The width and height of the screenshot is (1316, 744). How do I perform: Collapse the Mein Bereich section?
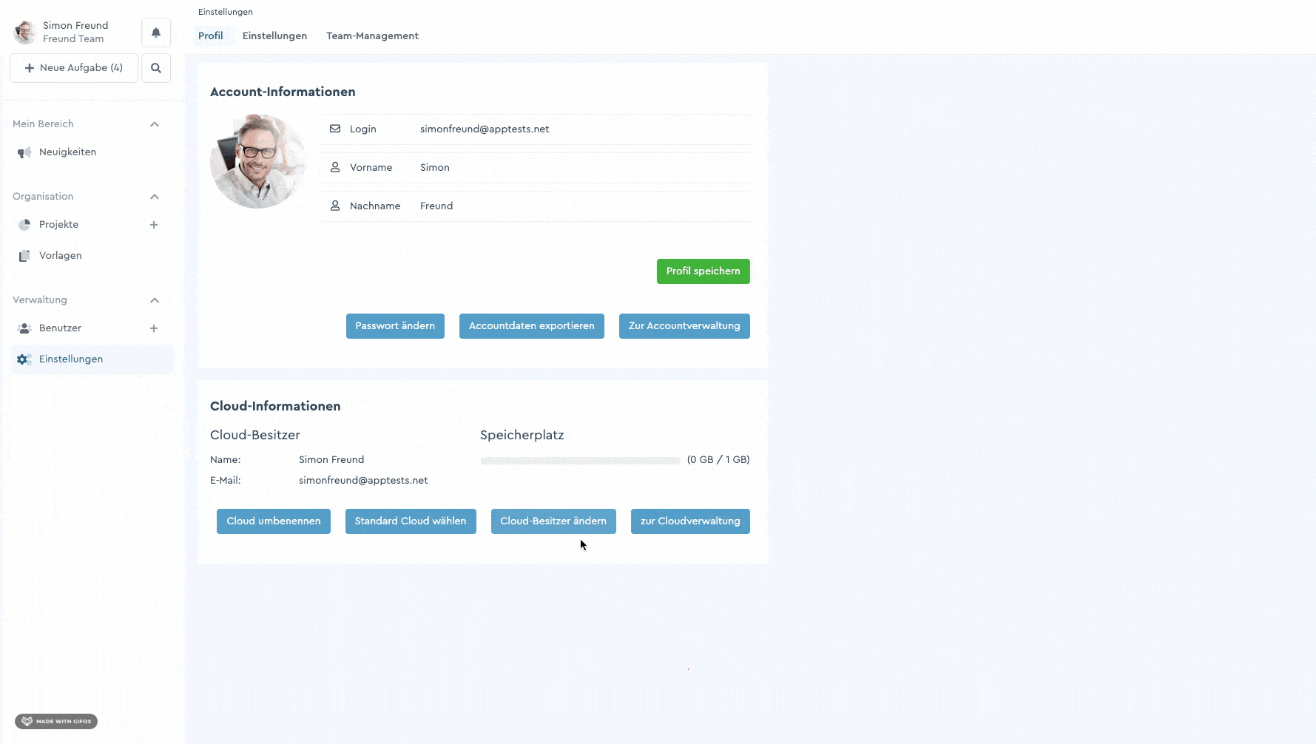[155, 124]
